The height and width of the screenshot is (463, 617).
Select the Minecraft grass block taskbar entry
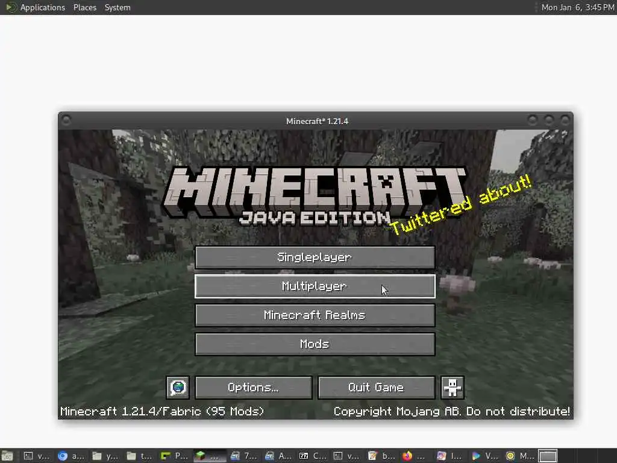tap(209, 456)
